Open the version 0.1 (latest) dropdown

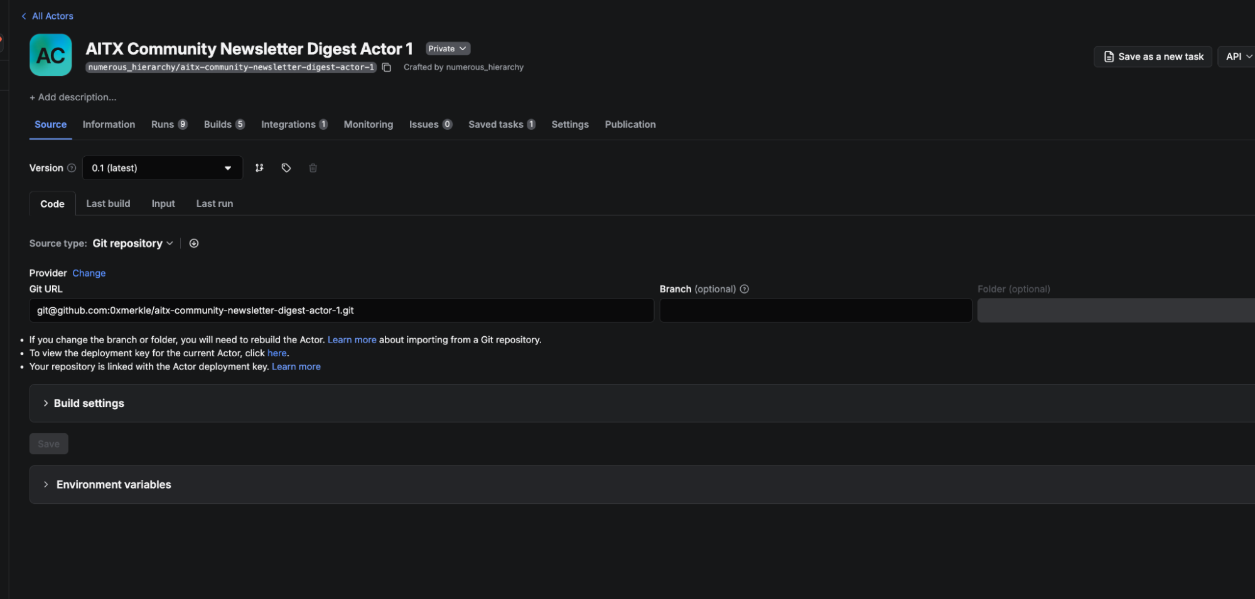coord(163,168)
